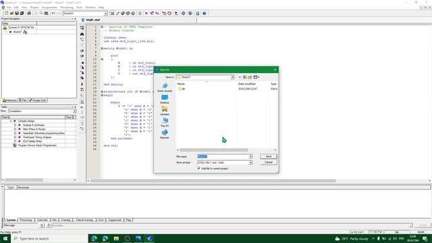
Task: Open the Processing menu
Action: (67, 7)
